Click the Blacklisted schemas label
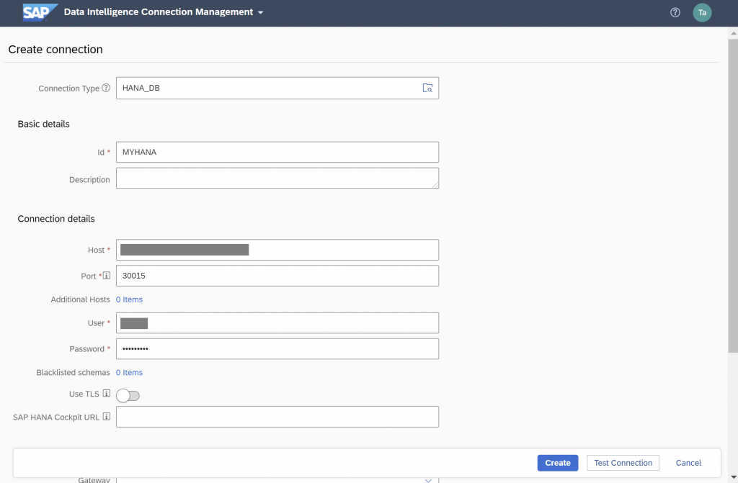Image resolution: width=738 pixels, height=483 pixels. 73,372
